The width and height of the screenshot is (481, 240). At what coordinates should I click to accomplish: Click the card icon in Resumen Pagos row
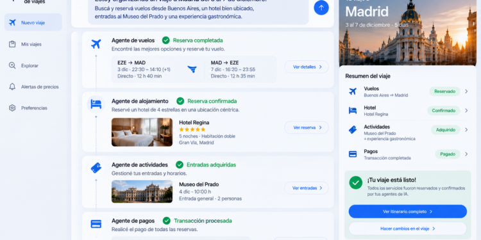353,154
